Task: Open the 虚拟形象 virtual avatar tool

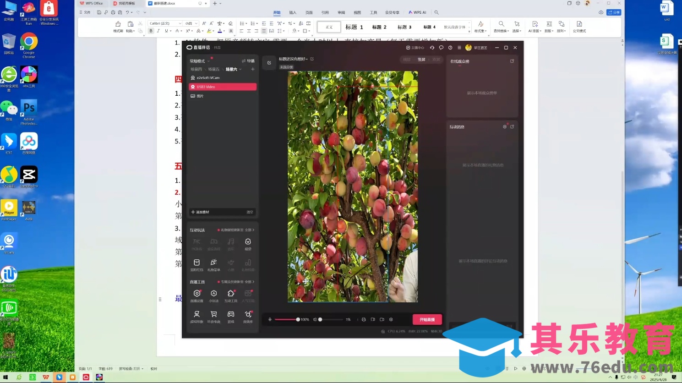Action: (x=196, y=316)
